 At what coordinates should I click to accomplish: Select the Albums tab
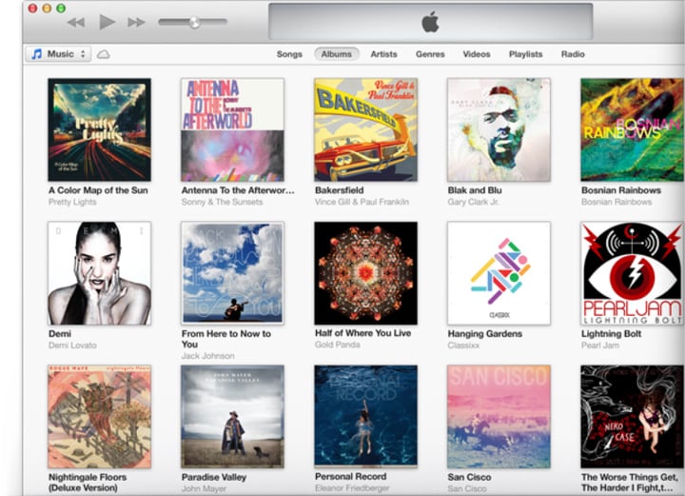[337, 54]
